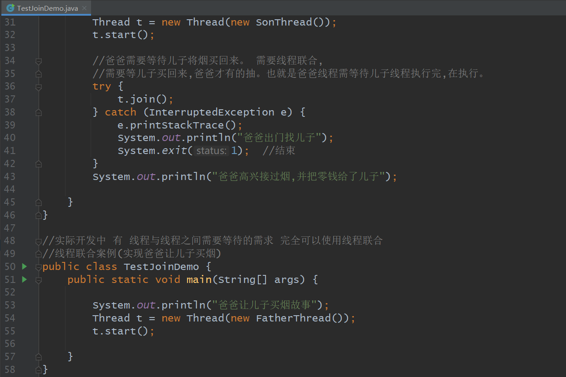Collapse the main method at line 51

[x=39, y=280]
